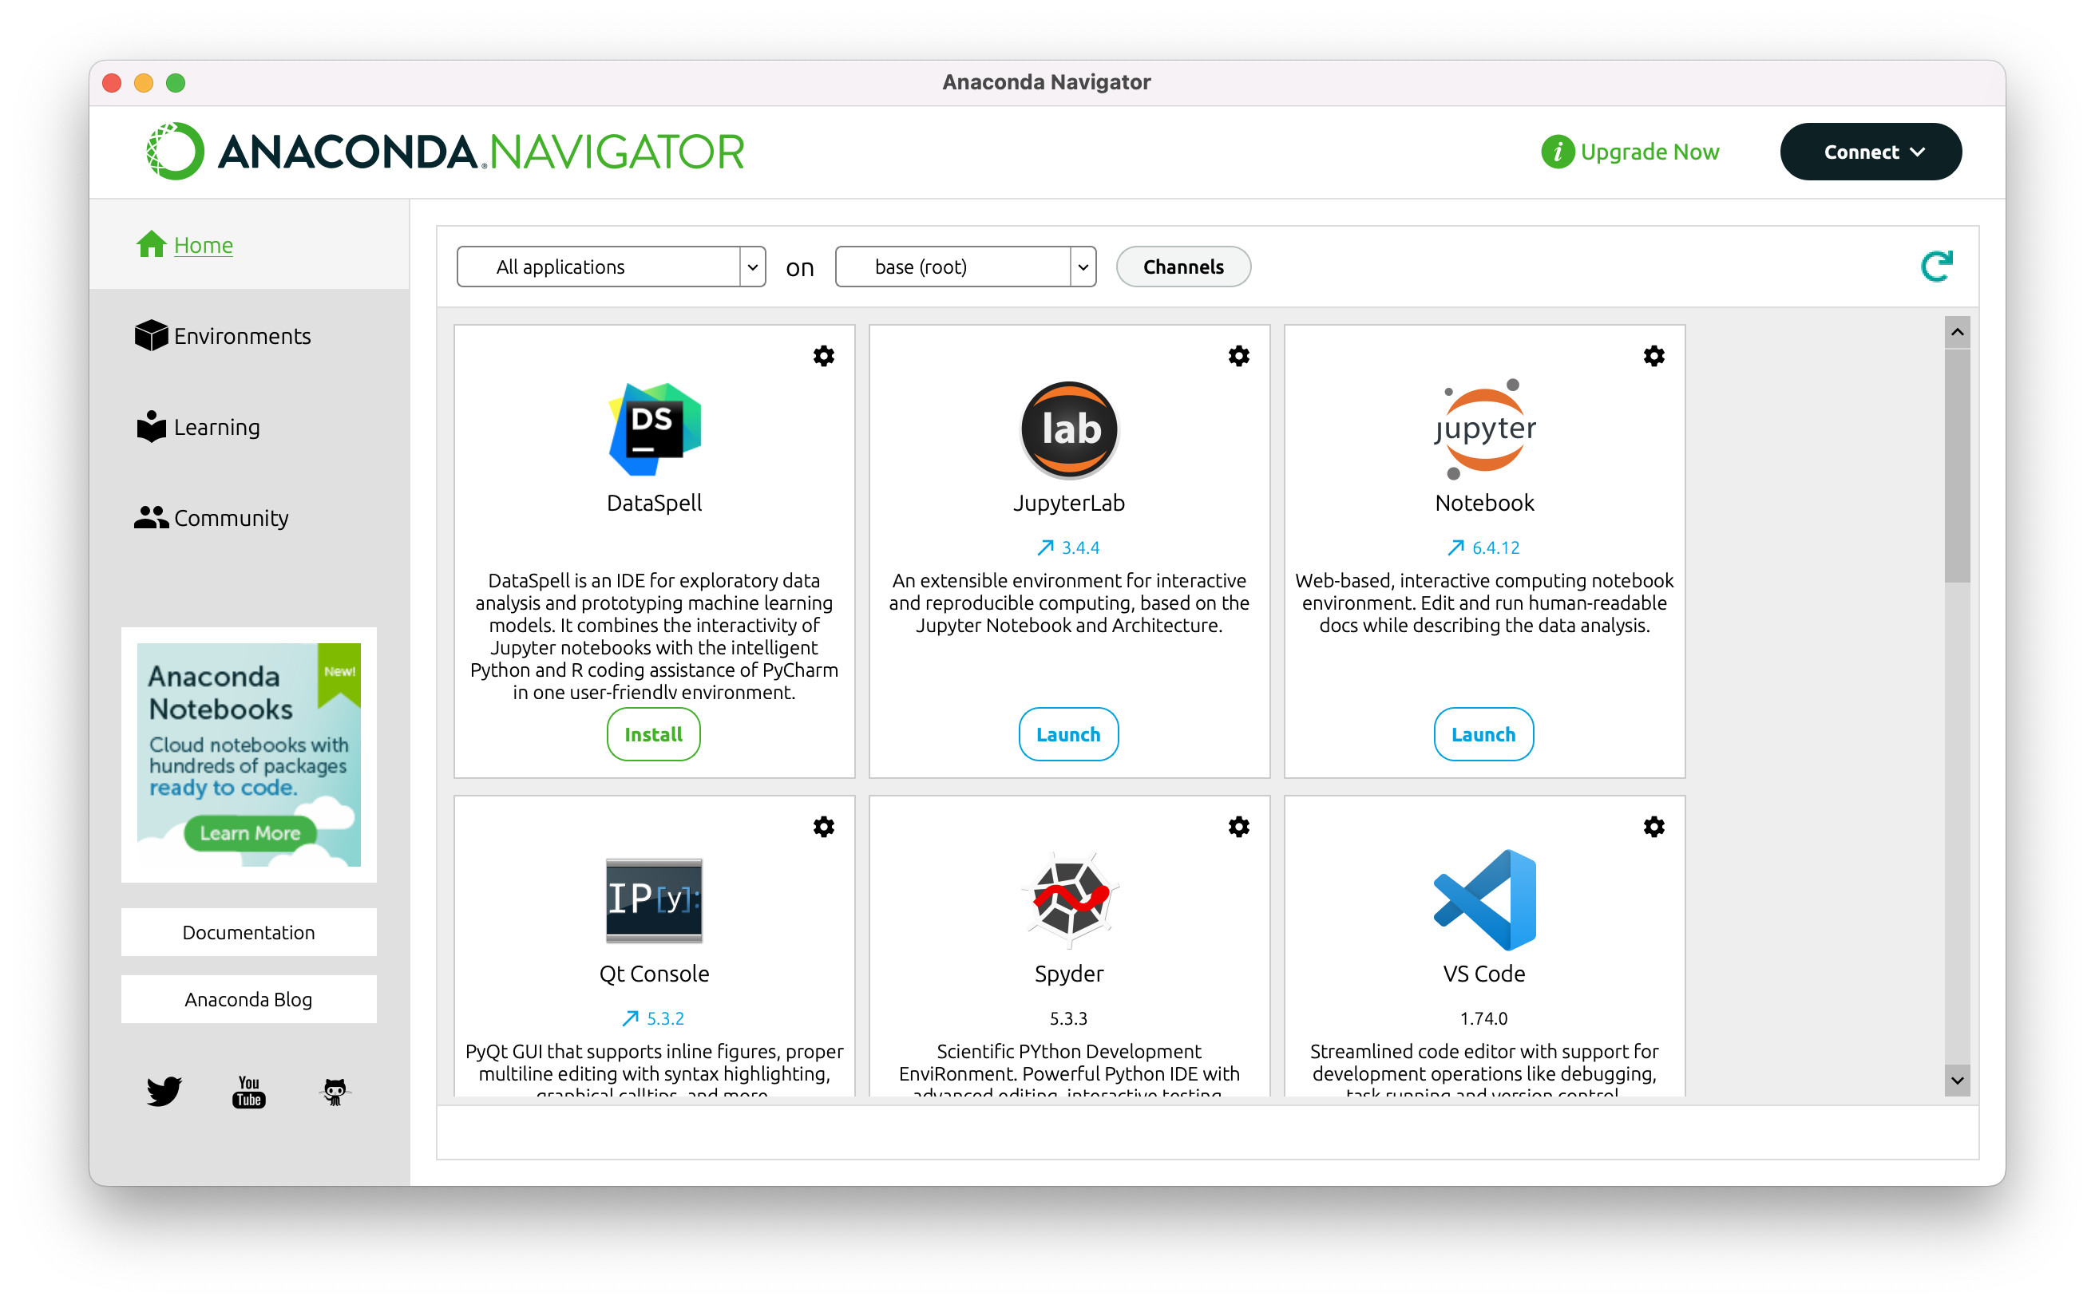Open Spyder settings gear
Viewport: 2095px width, 1304px height.
tap(1239, 827)
